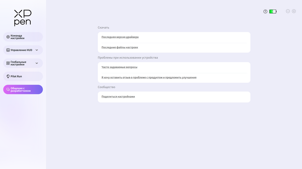Open the help question mark icon
Image resolution: width=302 pixels, height=169 pixels.
click(x=265, y=12)
